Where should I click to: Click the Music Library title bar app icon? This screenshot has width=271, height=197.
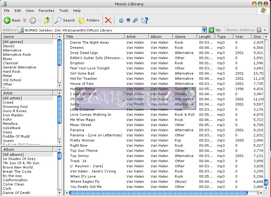coord(4,3)
